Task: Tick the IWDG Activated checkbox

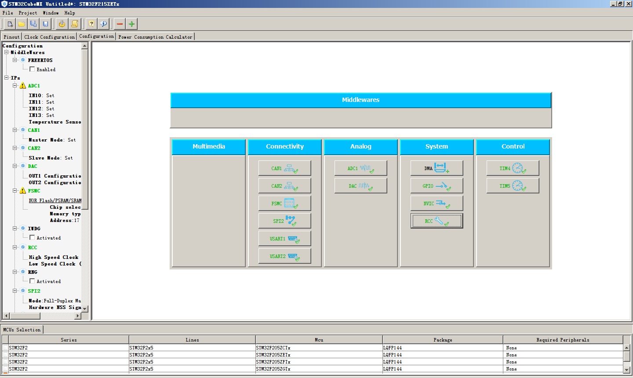Action: click(x=32, y=237)
